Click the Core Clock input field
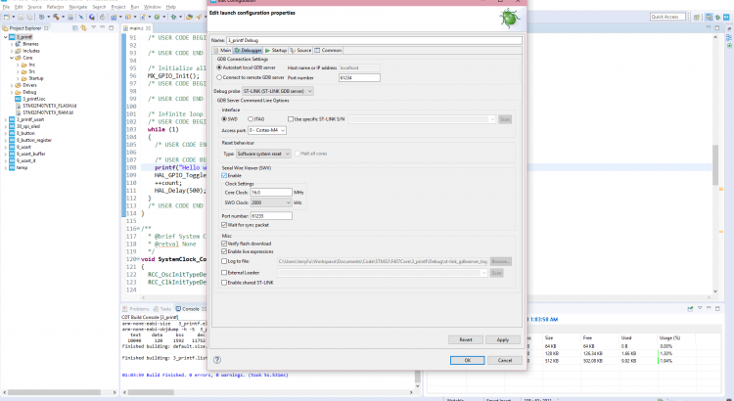 point(270,193)
